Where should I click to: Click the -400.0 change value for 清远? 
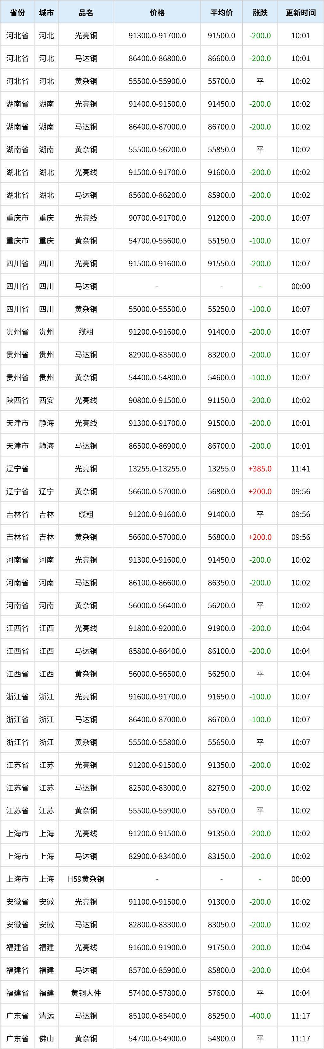[260, 1016]
